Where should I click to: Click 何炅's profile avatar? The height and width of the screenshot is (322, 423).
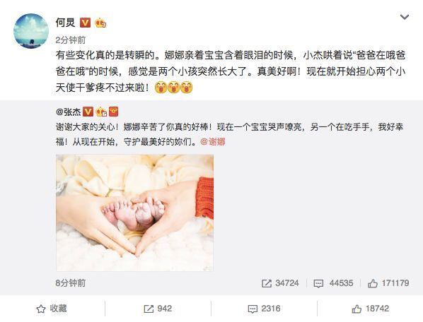click(x=31, y=31)
